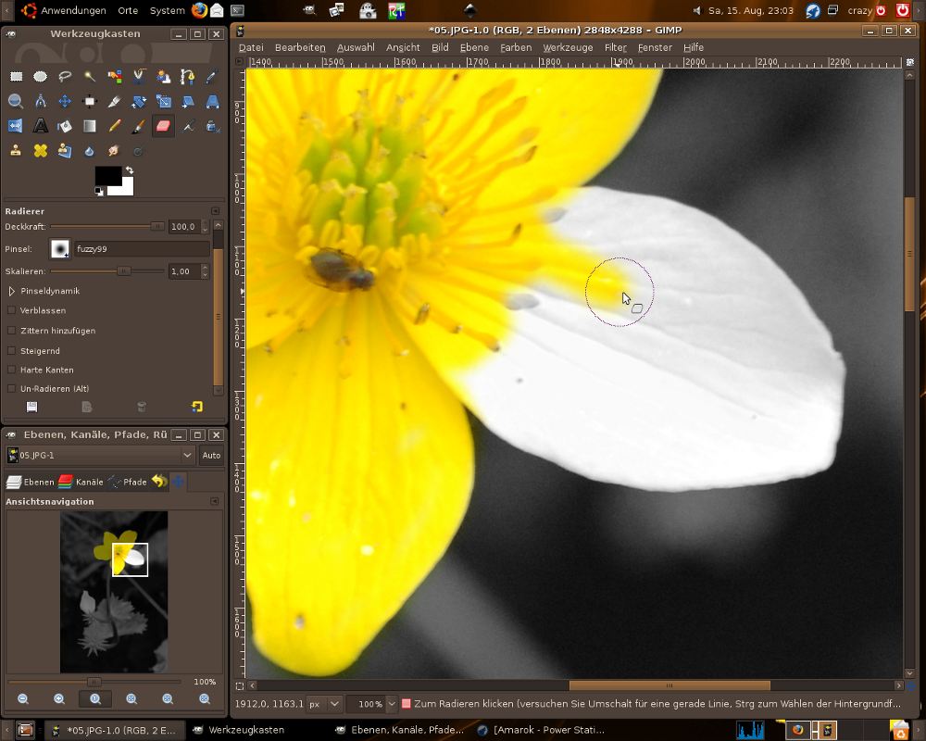Viewport: 926px width, 741px height.
Task: Select the Blend gradient tool
Action: point(89,126)
